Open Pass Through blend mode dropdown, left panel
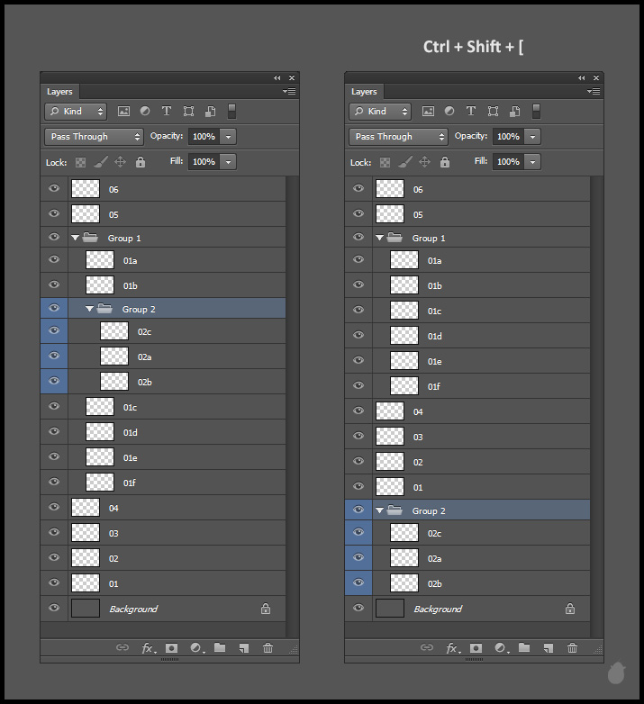This screenshot has height=704, width=644. 95,137
